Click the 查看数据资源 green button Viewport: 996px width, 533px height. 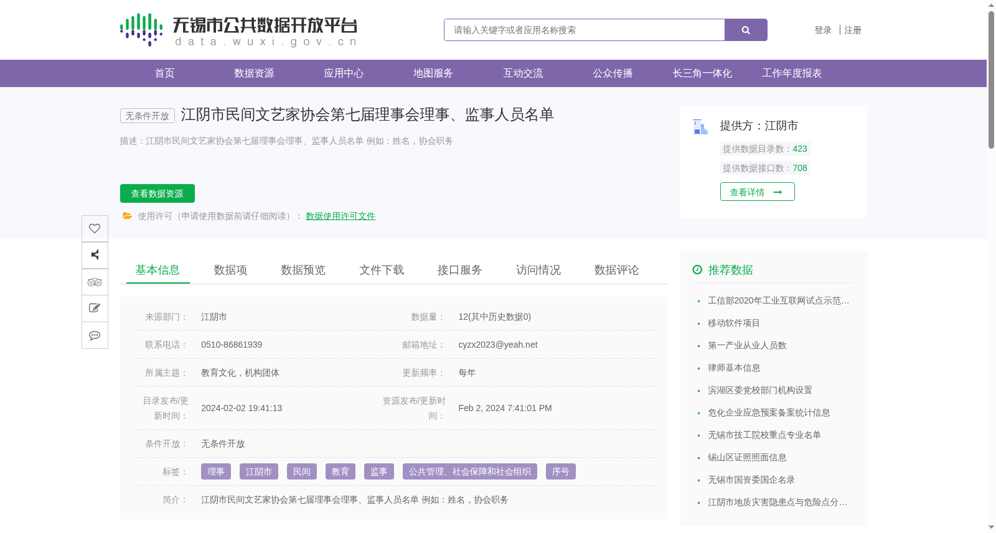[157, 193]
